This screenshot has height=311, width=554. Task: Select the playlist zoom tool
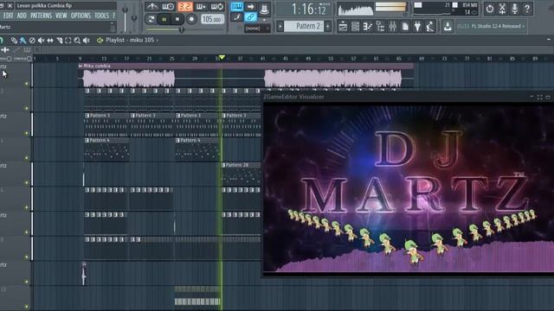pyautogui.click(x=77, y=41)
